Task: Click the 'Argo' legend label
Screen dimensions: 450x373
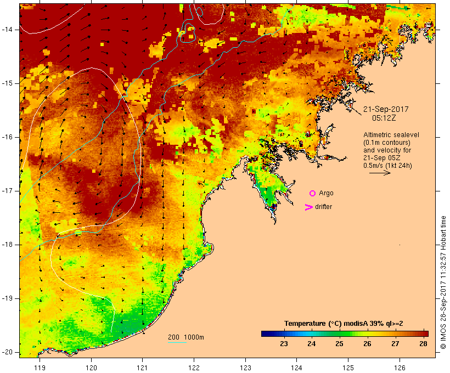Action: pyautogui.click(x=327, y=193)
